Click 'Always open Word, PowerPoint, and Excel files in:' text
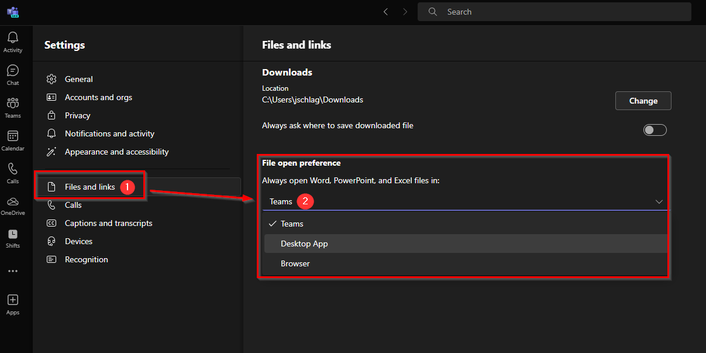This screenshot has height=353, width=706. coord(351,181)
